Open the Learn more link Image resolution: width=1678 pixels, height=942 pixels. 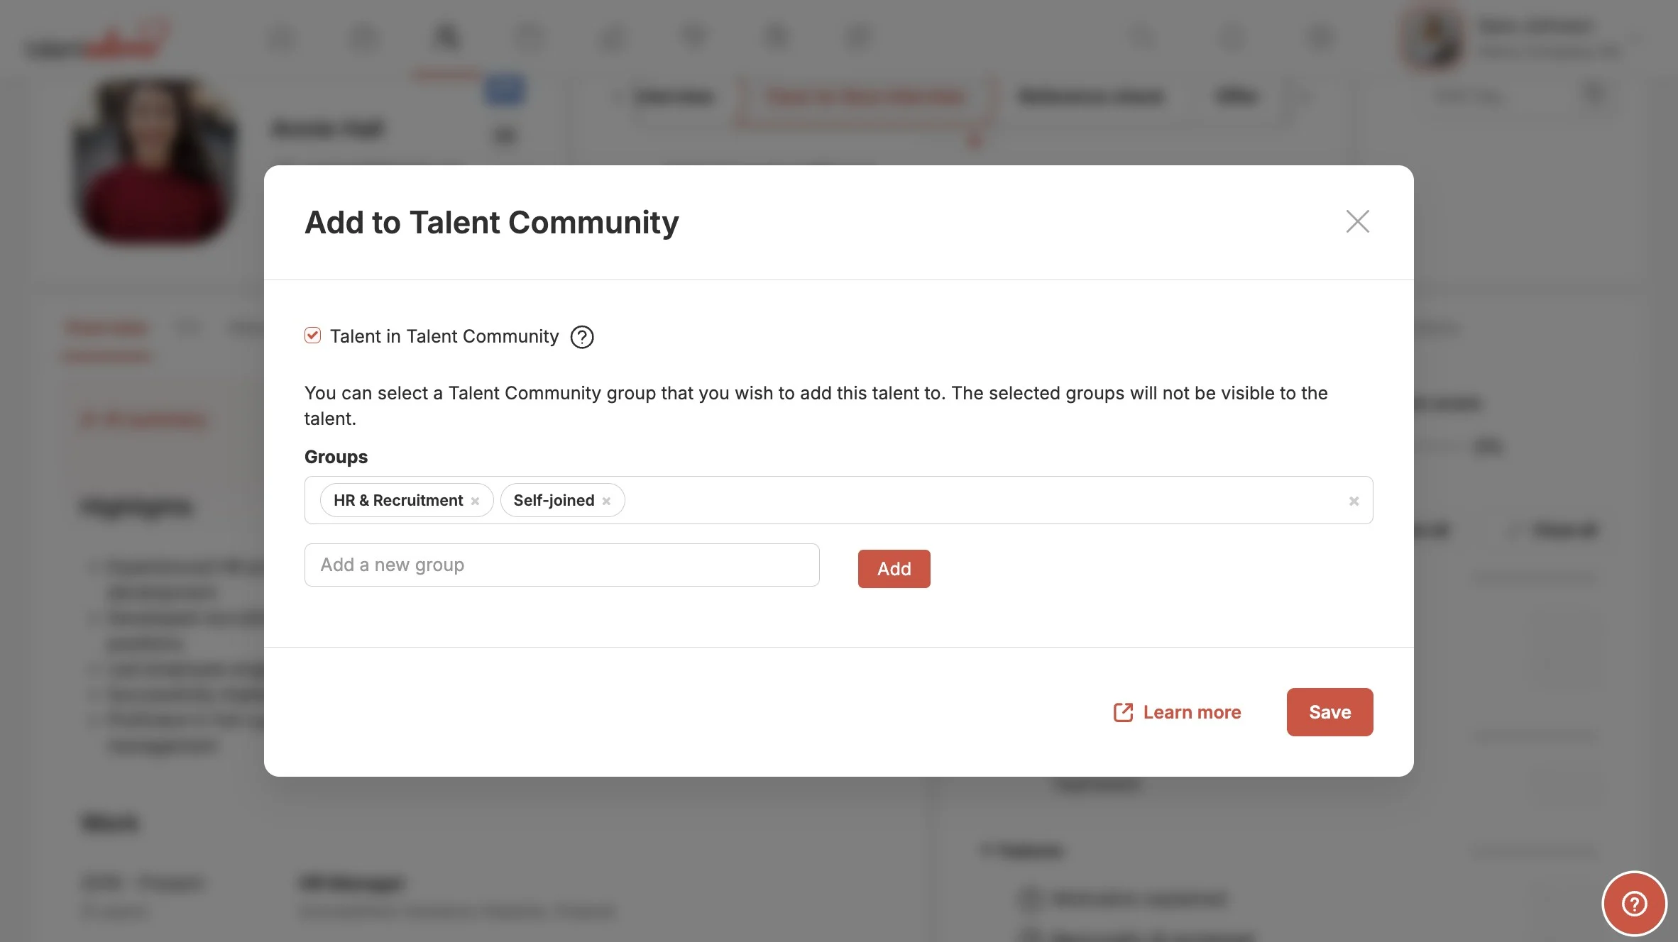[1192, 712]
